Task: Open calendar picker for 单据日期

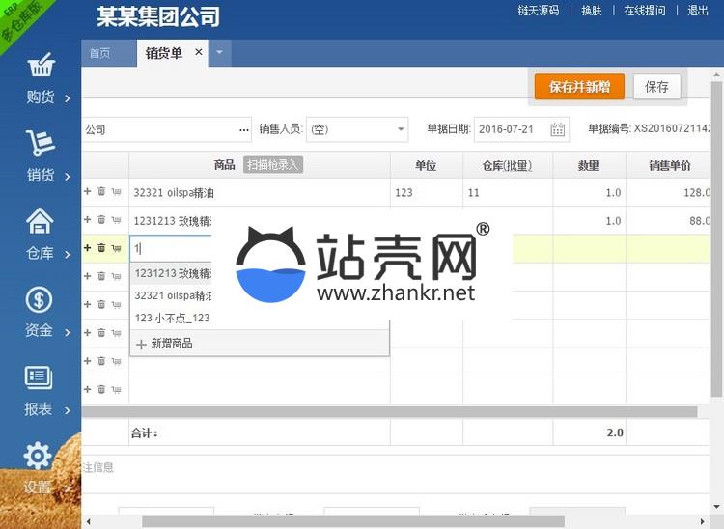Action: point(557,129)
